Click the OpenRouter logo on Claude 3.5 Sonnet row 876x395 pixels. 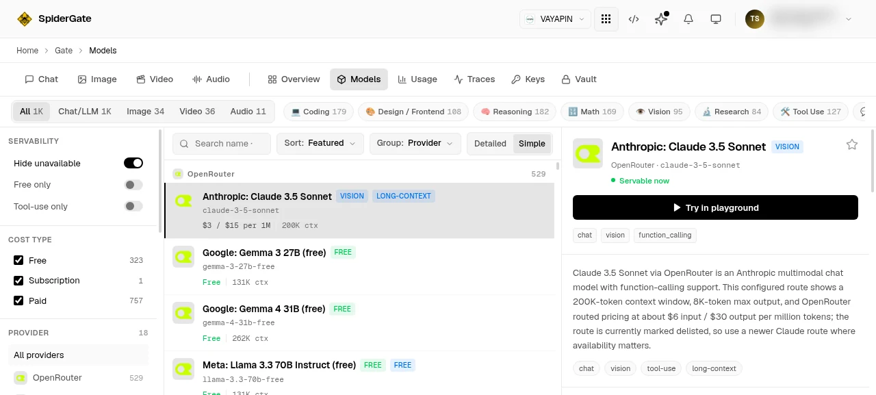183,201
